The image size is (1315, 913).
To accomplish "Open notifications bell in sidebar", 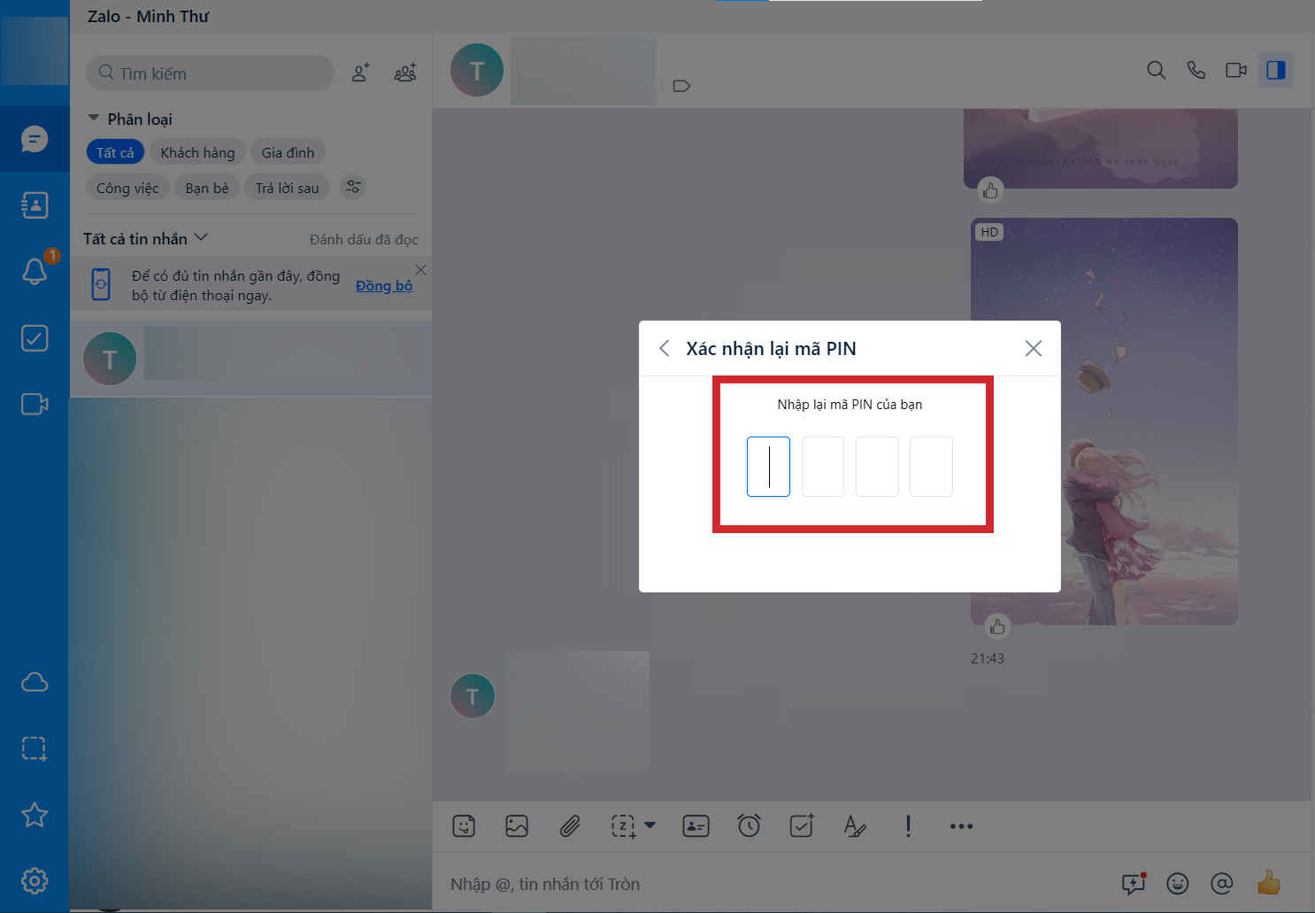I will 35,271.
